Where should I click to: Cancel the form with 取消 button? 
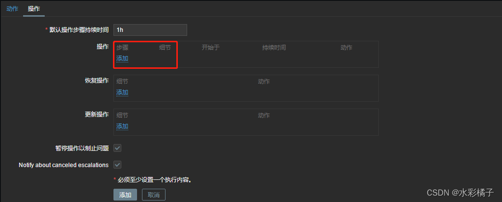click(153, 195)
